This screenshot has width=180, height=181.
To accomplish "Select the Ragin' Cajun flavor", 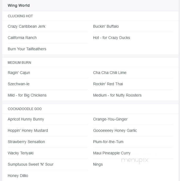I will tap(19, 73).
